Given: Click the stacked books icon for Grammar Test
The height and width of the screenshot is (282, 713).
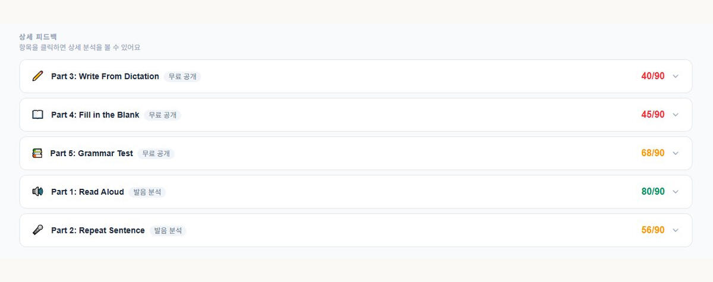Looking at the screenshot, I should 37,153.
